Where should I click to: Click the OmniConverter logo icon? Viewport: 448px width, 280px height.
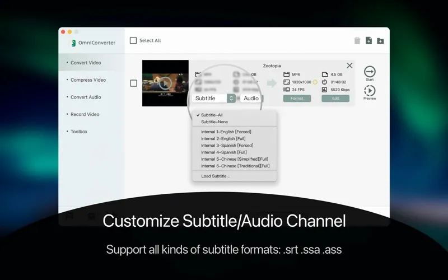point(73,43)
